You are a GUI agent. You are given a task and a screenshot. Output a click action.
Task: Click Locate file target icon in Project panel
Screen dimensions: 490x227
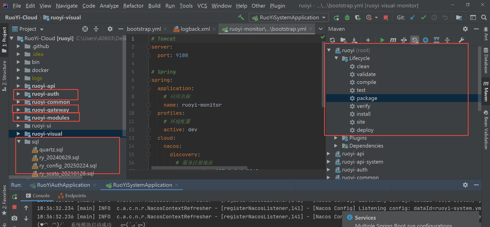(85, 29)
